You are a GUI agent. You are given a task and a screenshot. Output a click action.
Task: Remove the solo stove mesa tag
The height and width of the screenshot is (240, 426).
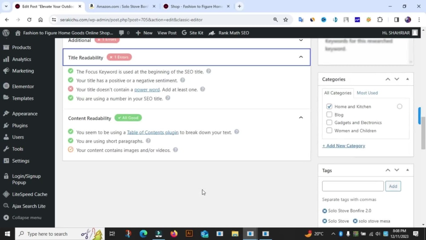(x=355, y=221)
